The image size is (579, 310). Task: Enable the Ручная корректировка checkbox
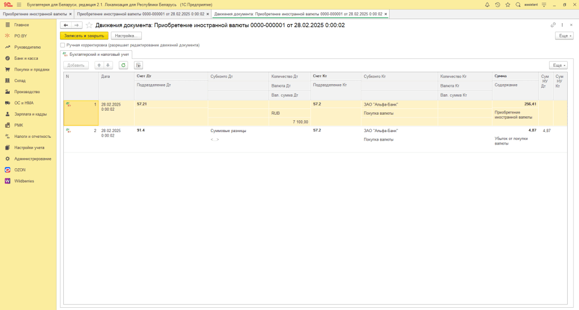pos(62,45)
